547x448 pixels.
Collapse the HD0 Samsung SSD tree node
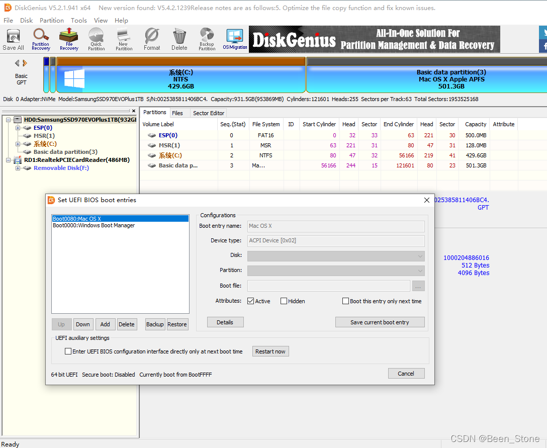pyautogui.click(x=9, y=120)
